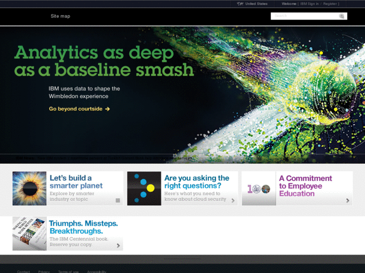Select United States country link
The image size is (365, 273).
point(256,4)
